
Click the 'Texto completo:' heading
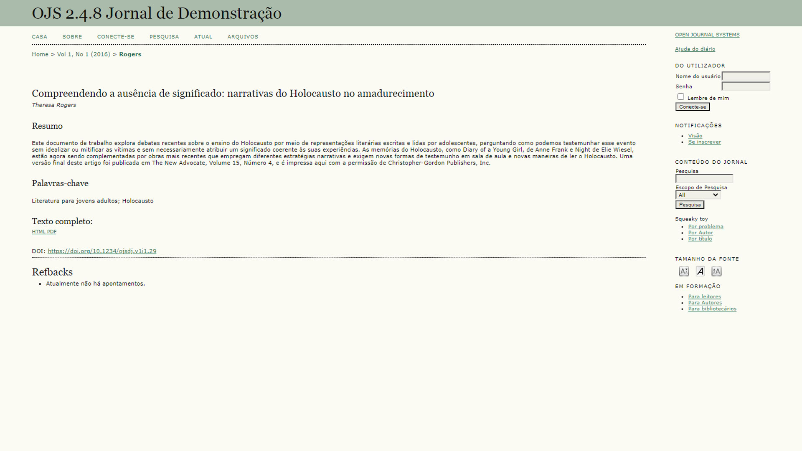pos(62,221)
